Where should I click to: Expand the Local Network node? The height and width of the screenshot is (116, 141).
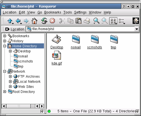pos(10,82)
